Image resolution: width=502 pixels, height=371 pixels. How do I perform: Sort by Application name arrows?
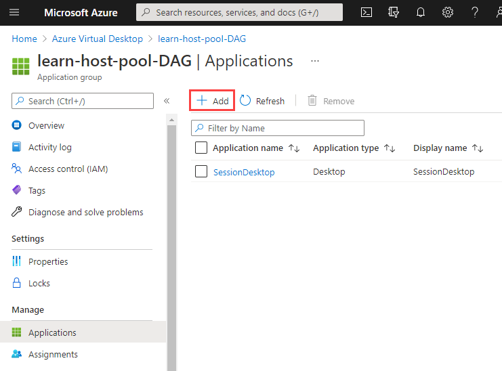coord(294,148)
